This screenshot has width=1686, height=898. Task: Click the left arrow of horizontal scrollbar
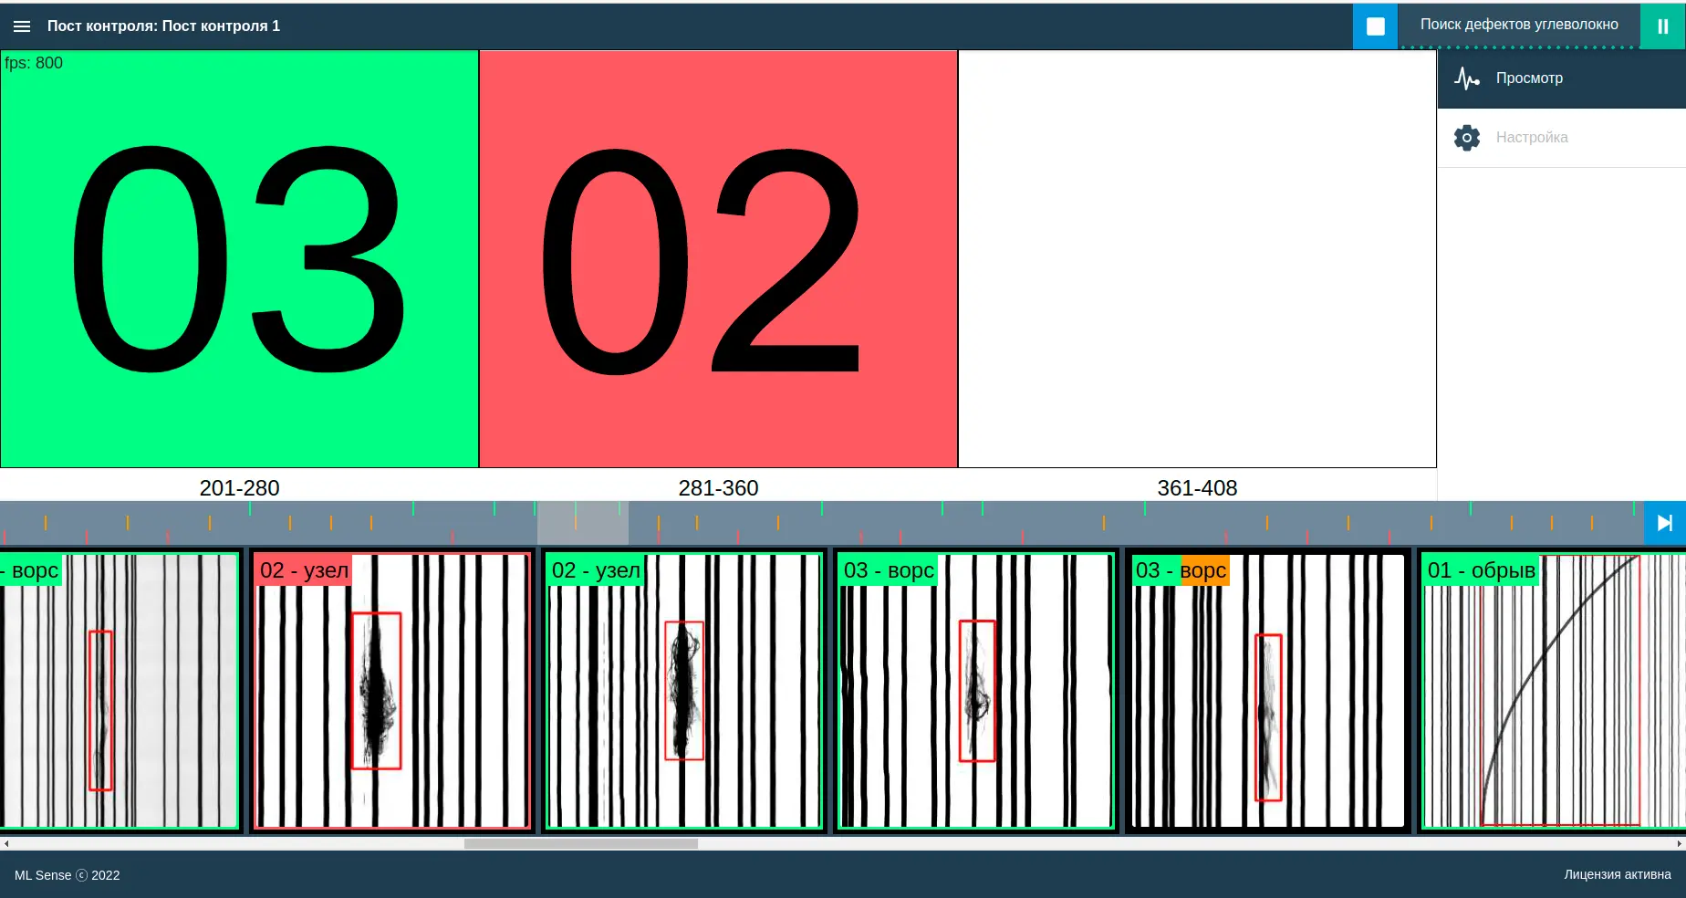(6, 844)
